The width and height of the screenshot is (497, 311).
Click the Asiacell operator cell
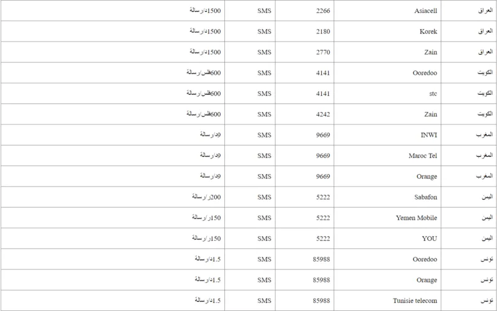click(x=426, y=11)
